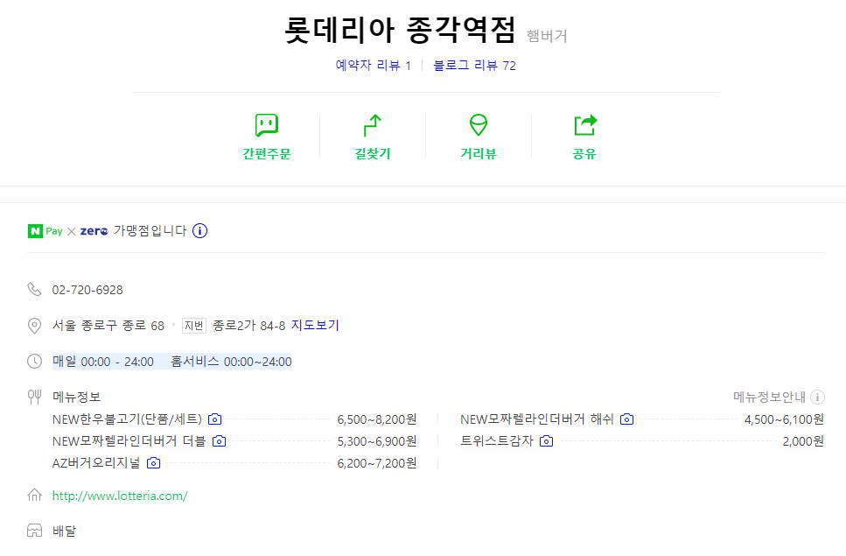This screenshot has width=846, height=556.
Task: Click store icon beside 배달
Action: (34, 531)
